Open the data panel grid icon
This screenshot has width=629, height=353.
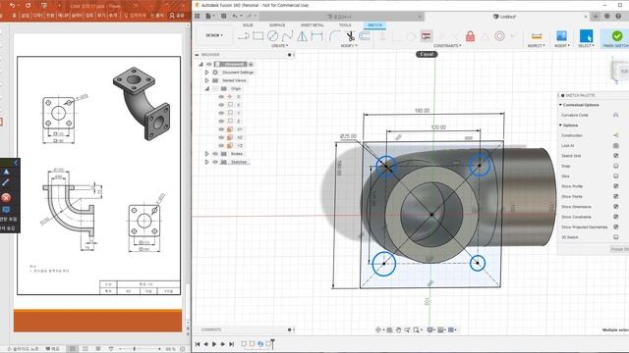(x=198, y=17)
